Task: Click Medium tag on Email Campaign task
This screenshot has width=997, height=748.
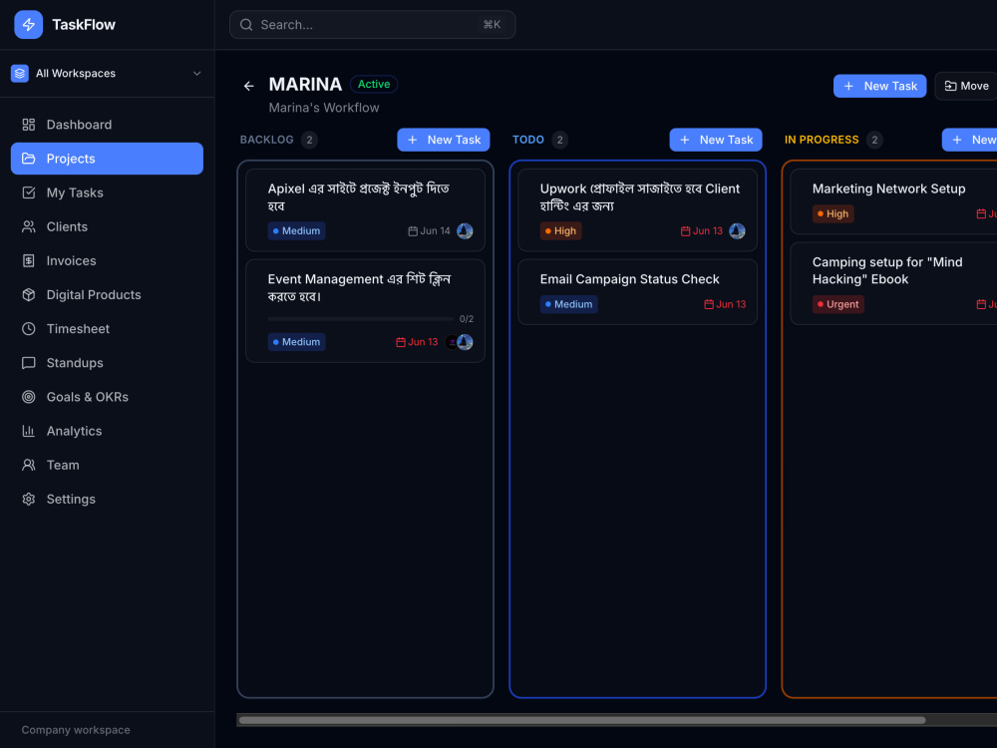Action: click(568, 304)
